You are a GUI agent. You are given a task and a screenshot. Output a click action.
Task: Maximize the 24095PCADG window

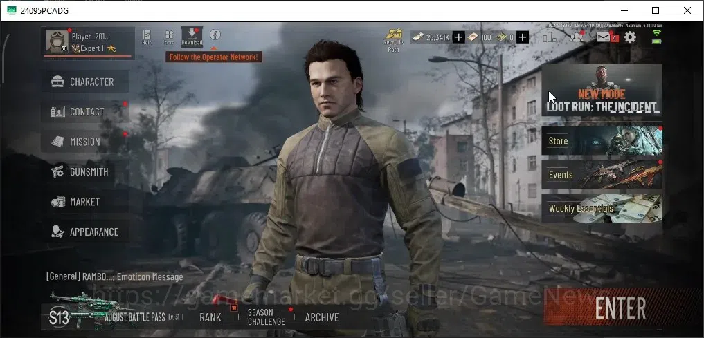(x=656, y=10)
